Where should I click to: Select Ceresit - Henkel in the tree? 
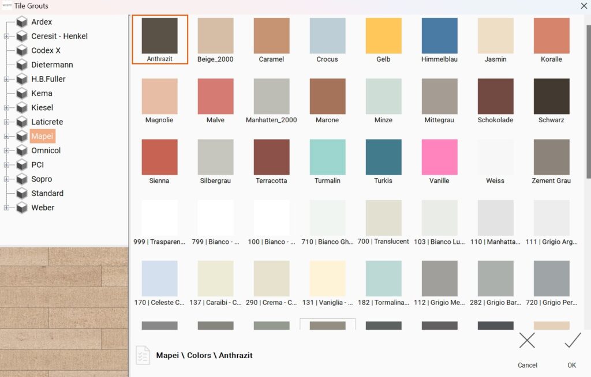[59, 36]
